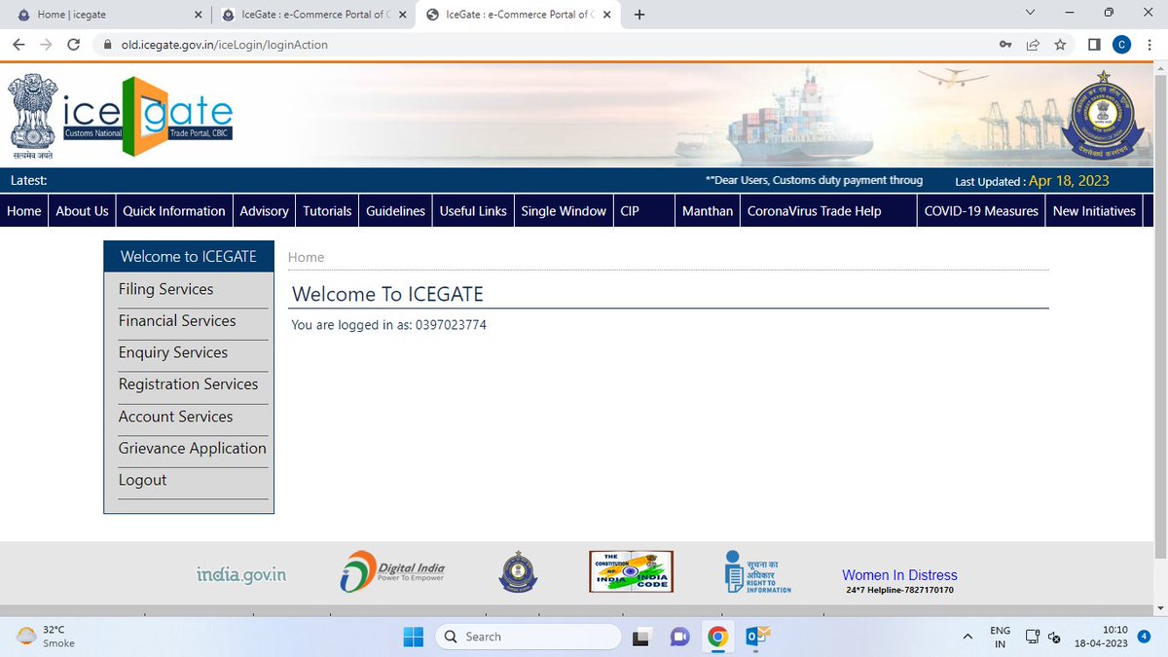Viewport: 1168px width, 657px height.
Task: Click the padlock site info icon
Action: tap(106, 45)
